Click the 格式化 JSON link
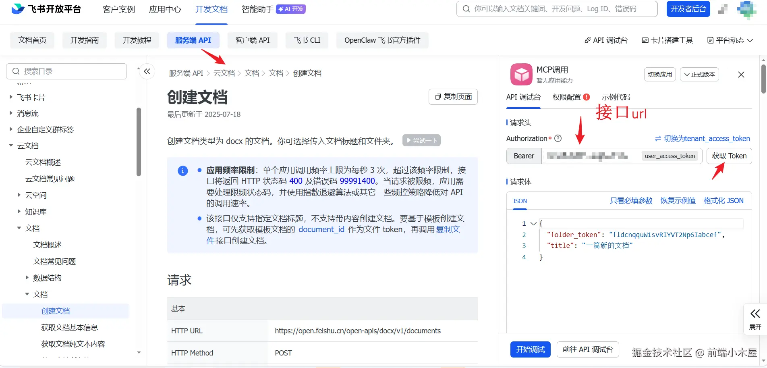Image resolution: width=767 pixels, height=368 pixels. (723, 201)
